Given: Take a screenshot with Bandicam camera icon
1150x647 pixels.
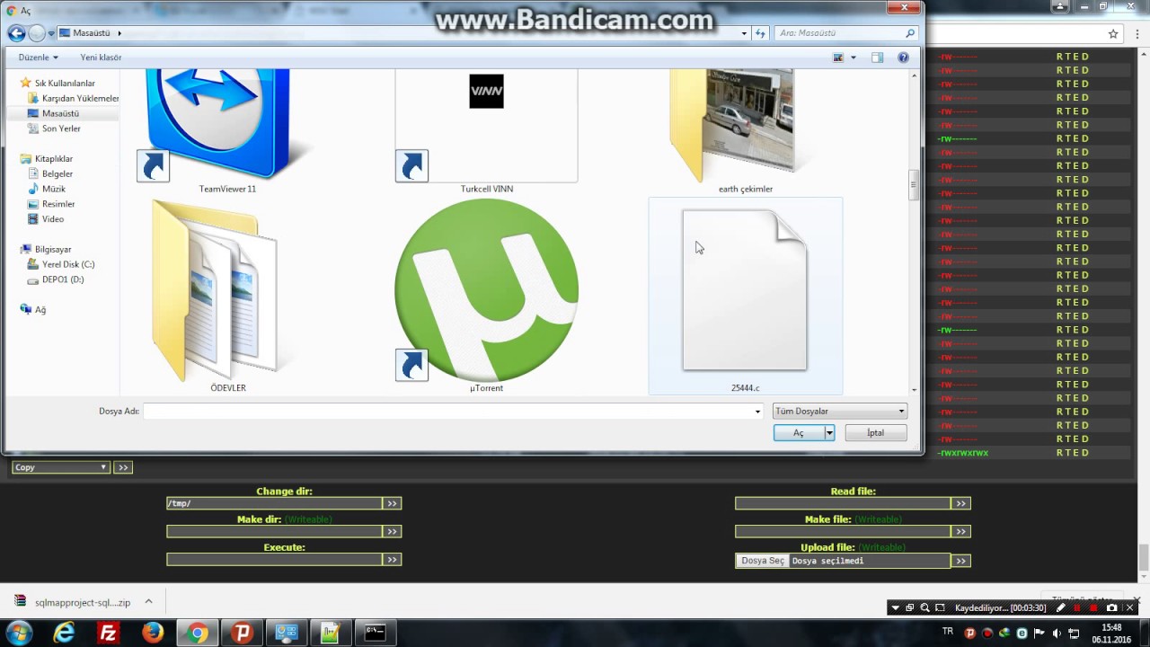Looking at the screenshot, I should (x=1112, y=607).
